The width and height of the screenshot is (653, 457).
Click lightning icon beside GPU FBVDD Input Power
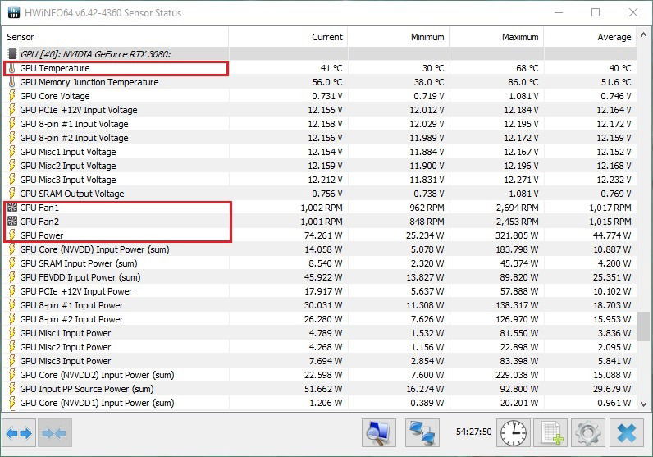pos(12,277)
